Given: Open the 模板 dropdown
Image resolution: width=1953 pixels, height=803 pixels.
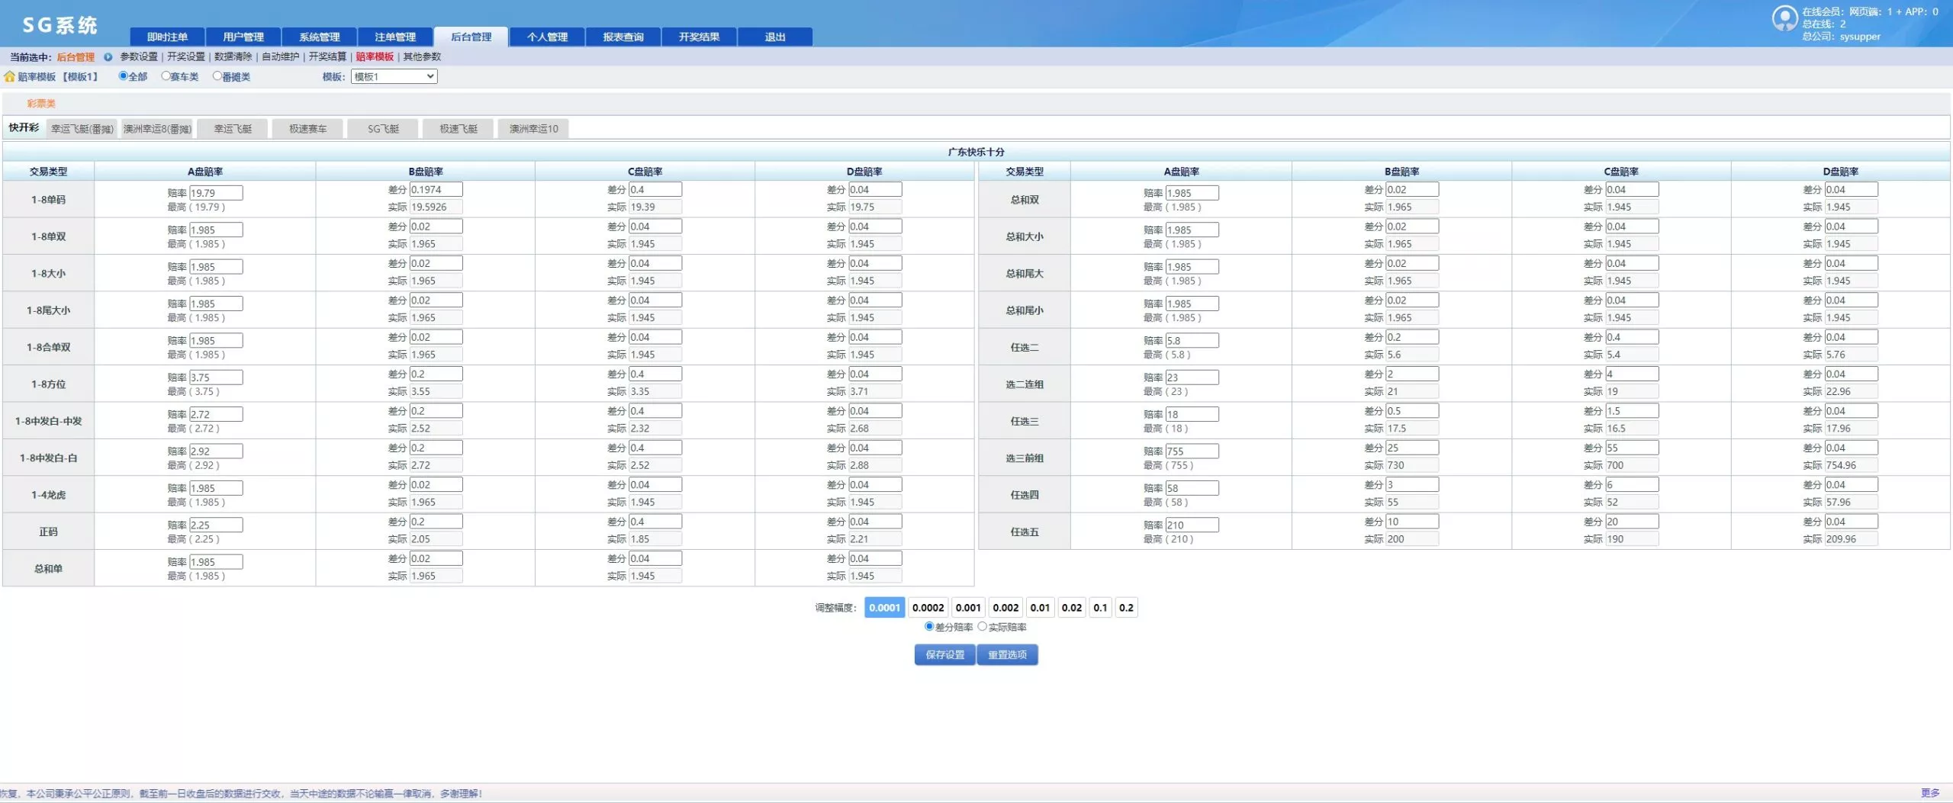Looking at the screenshot, I should tap(394, 77).
